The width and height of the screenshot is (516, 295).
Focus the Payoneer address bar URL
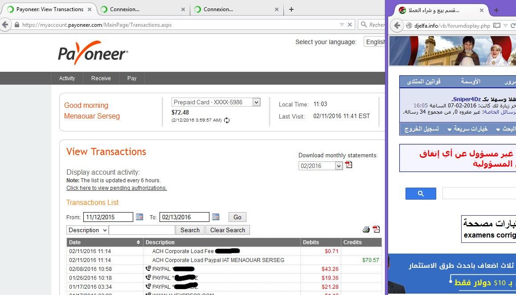point(97,25)
